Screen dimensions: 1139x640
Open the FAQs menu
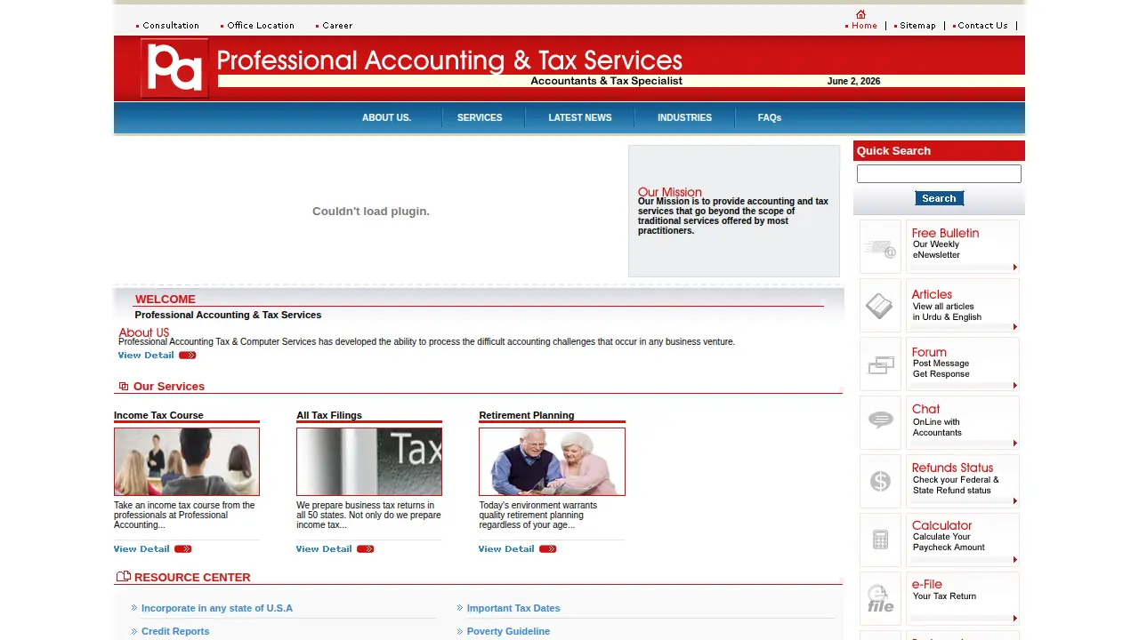[770, 117]
